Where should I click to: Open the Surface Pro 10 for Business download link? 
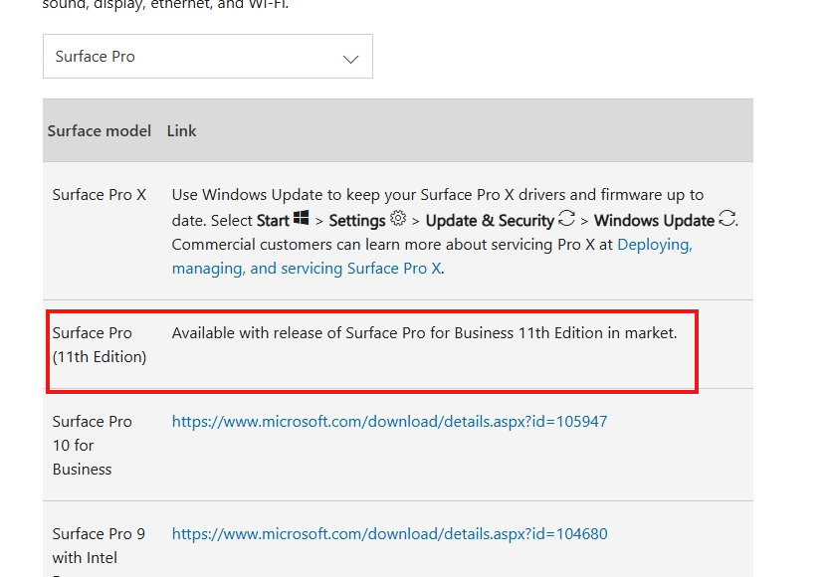[x=389, y=422]
